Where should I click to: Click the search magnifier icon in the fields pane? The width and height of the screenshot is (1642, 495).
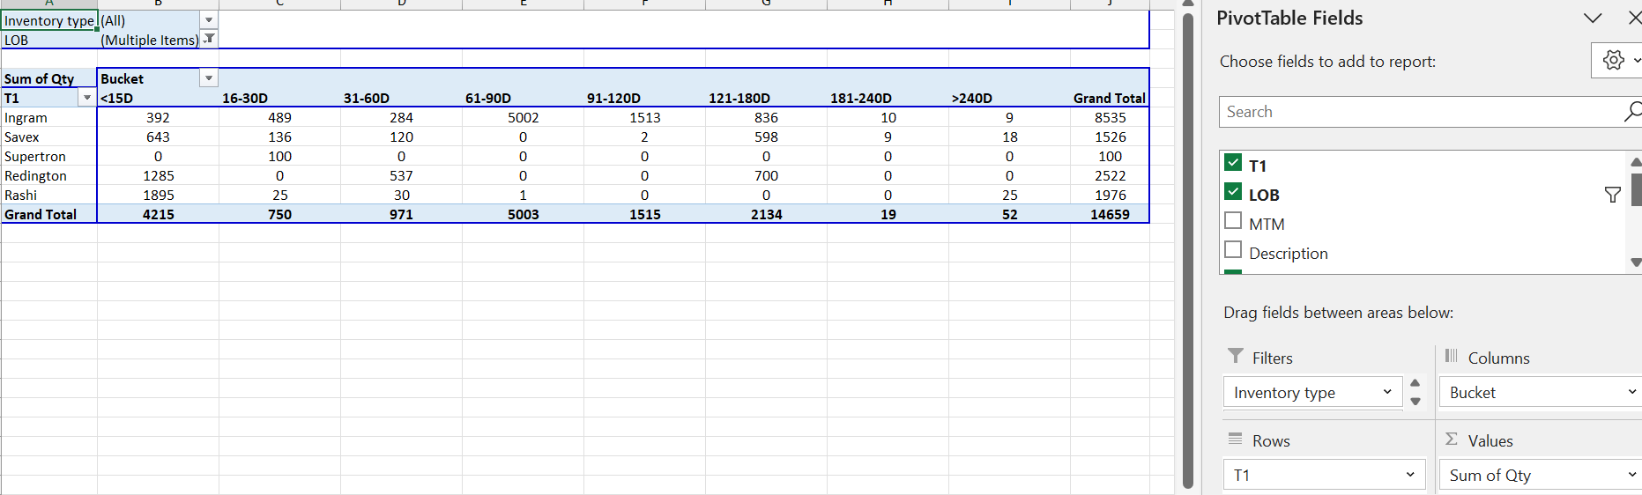pyautogui.click(x=1631, y=112)
